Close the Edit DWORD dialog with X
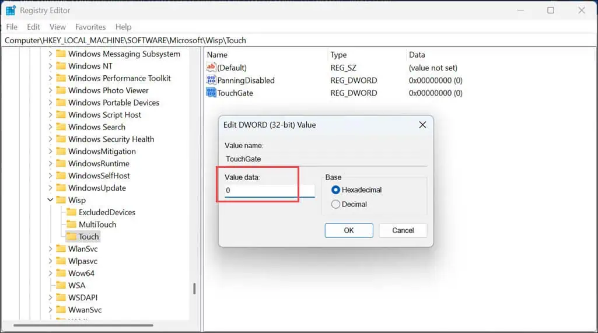This screenshot has height=333, width=598. pyautogui.click(x=422, y=125)
